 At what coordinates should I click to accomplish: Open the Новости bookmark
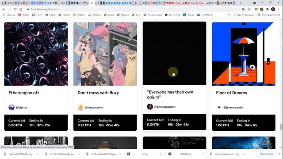point(79,15)
